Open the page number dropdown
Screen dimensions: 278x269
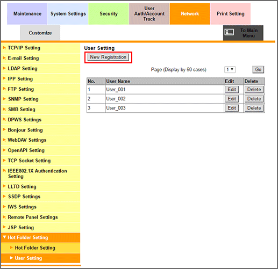point(230,69)
